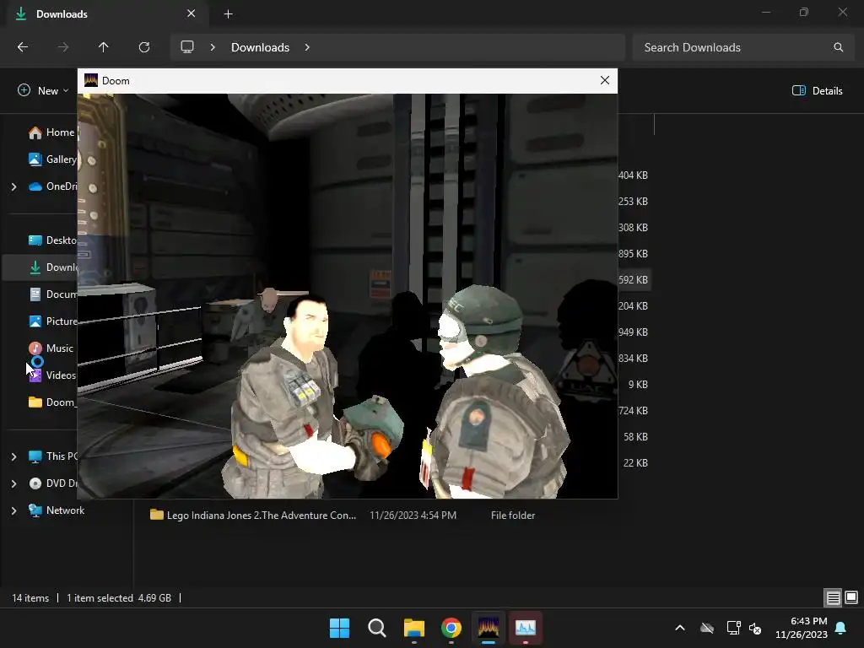Image resolution: width=864 pixels, height=648 pixels.
Task: Click the 592 KB size entry
Action: [x=633, y=280]
